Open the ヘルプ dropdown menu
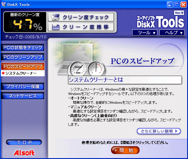The height and width of the screenshot is (159, 188). click(172, 33)
